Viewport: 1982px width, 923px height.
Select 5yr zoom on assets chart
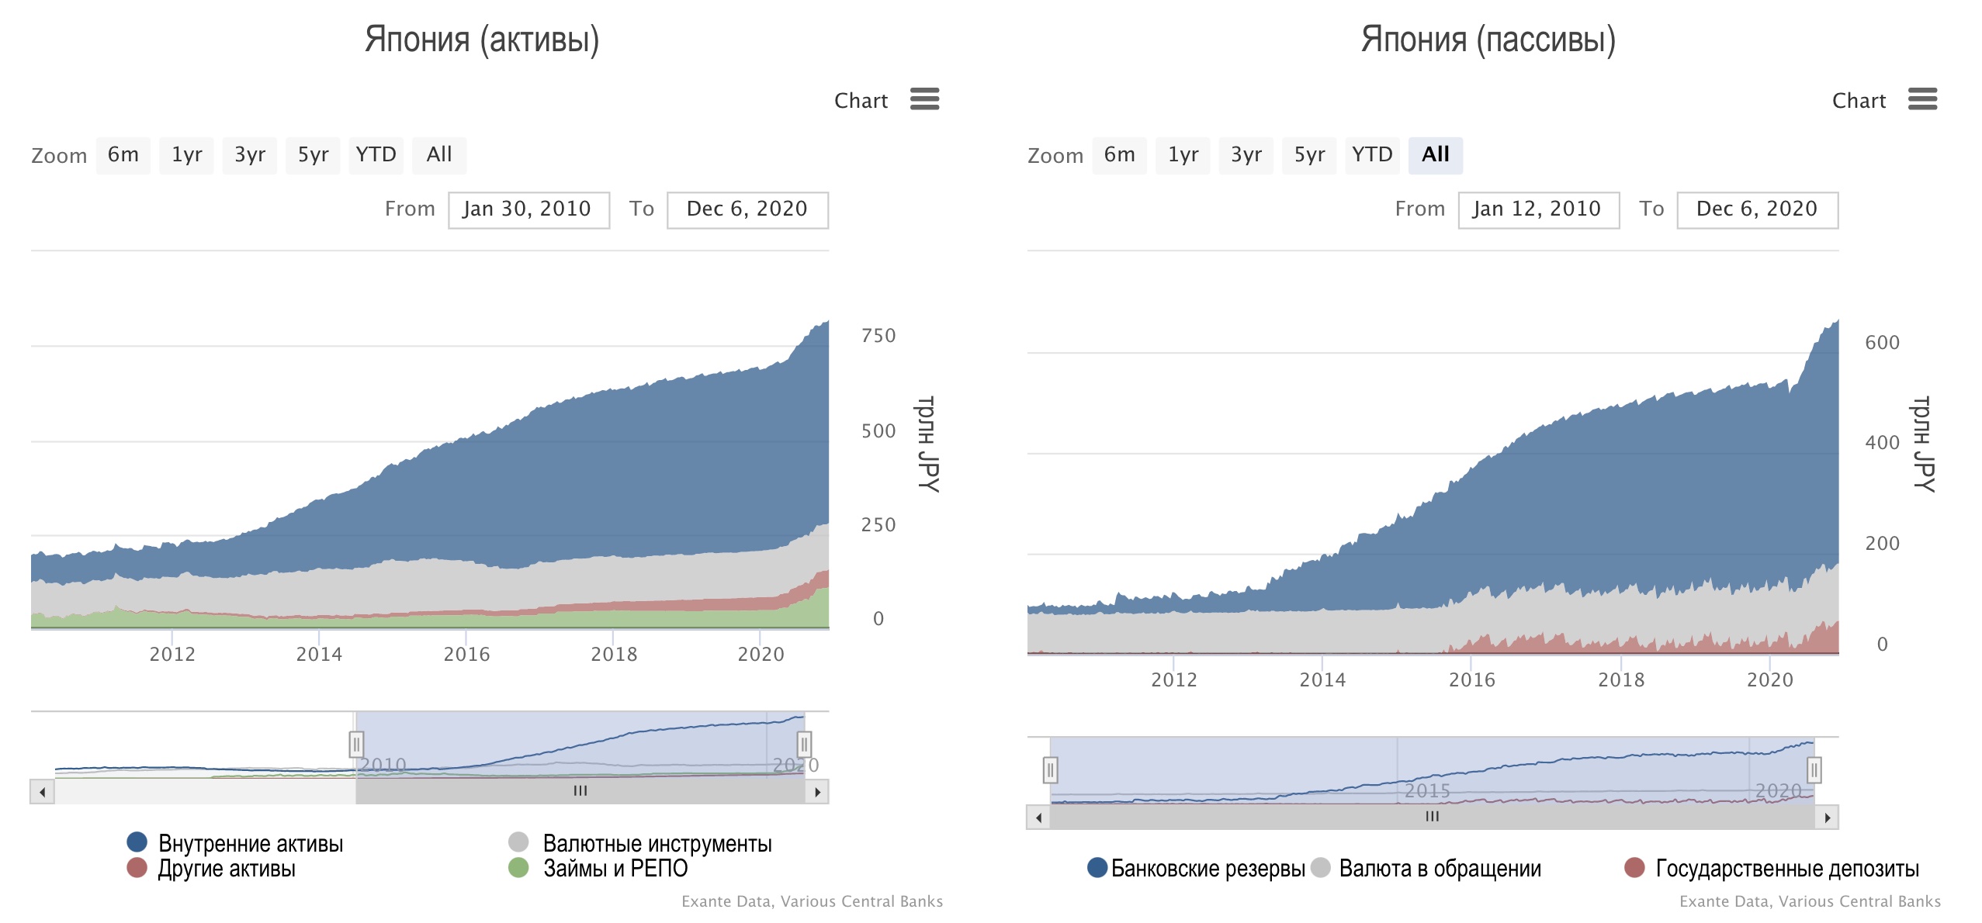click(313, 155)
